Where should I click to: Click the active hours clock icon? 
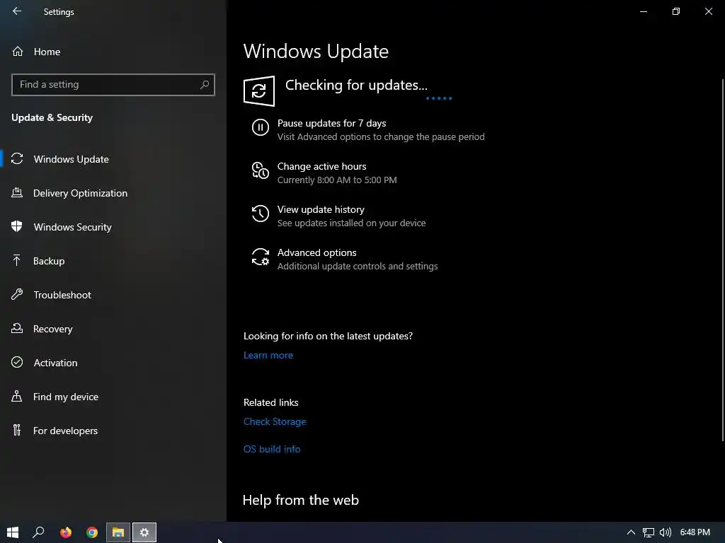pos(261,170)
